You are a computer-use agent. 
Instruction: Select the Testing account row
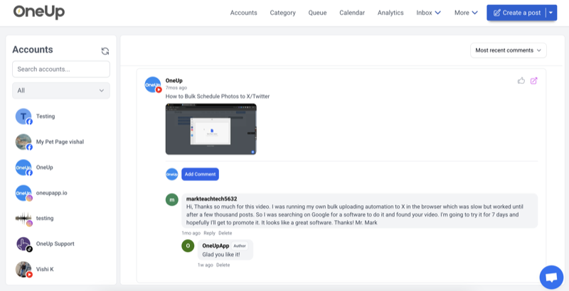61,116
